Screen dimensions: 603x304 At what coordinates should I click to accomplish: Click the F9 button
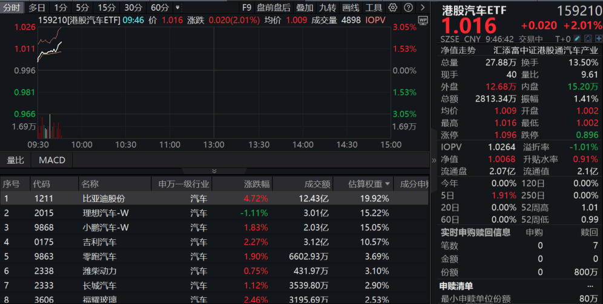[246, 8]
